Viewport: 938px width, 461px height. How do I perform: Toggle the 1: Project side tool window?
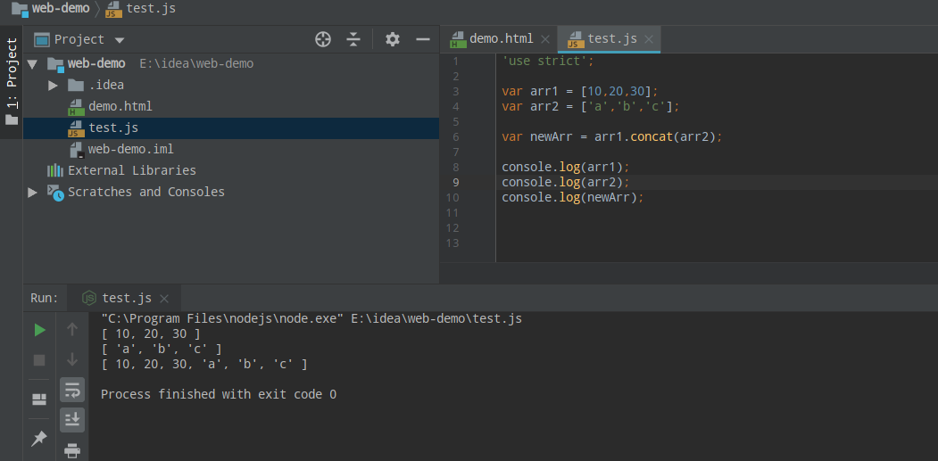click(x=12, y=82)
